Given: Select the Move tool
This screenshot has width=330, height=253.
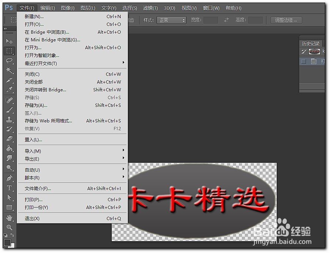Looking at the screenshot, I should click(9, 41).
